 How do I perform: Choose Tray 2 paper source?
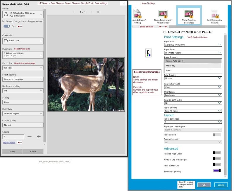click(193, 70)
